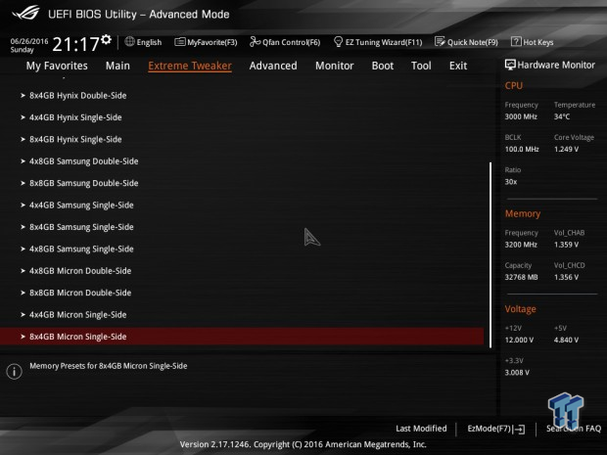
Task: Click the ROG logo icon
Action: [x=25, y=13]
